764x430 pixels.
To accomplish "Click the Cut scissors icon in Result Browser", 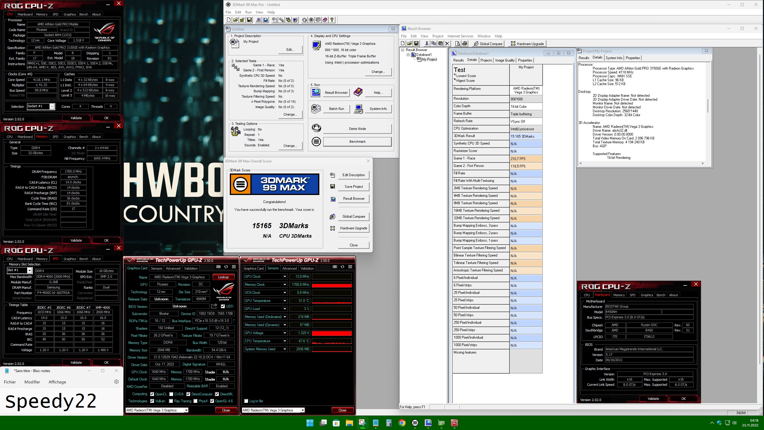I will tap(427, 44).
